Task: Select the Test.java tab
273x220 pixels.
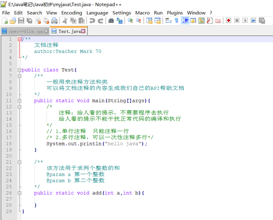Action: click(x=69, y=31)
